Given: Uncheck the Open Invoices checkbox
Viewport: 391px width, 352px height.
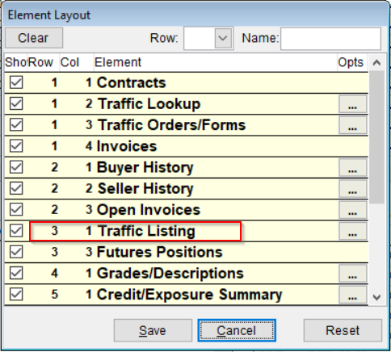Looking at the screenshot, I should tap(16, 209).
